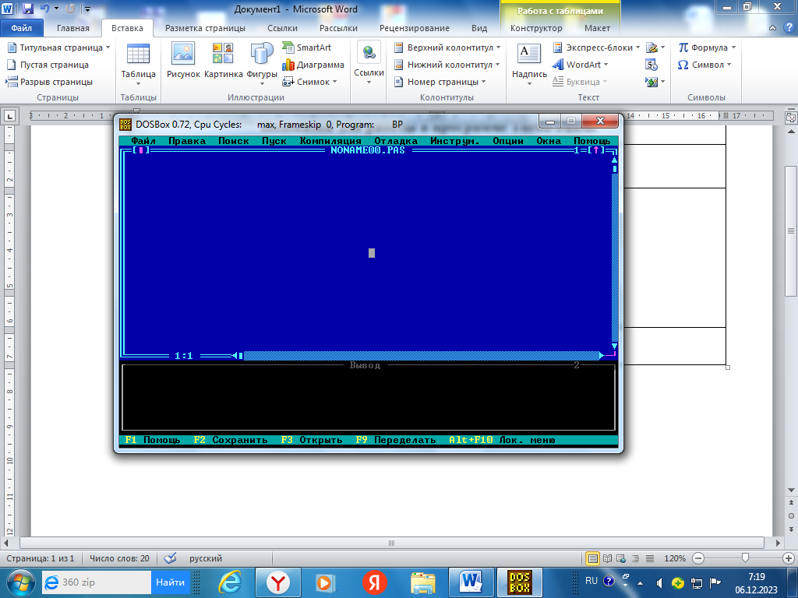
Task: Open Word help question mark
Action: point(789,28)
